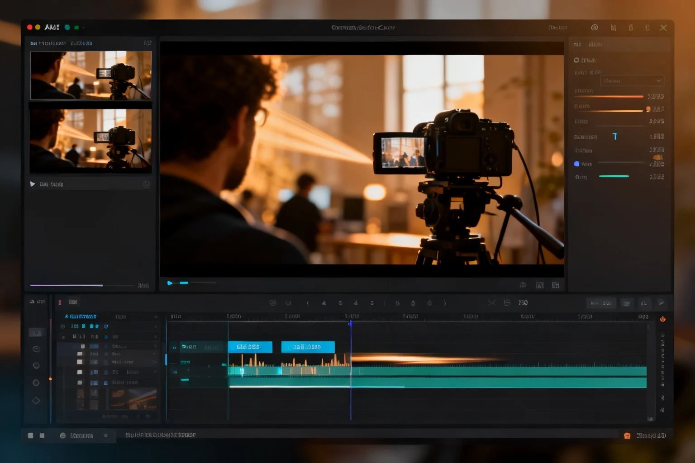Click the round icon in the title bar

tap(595, 28)
